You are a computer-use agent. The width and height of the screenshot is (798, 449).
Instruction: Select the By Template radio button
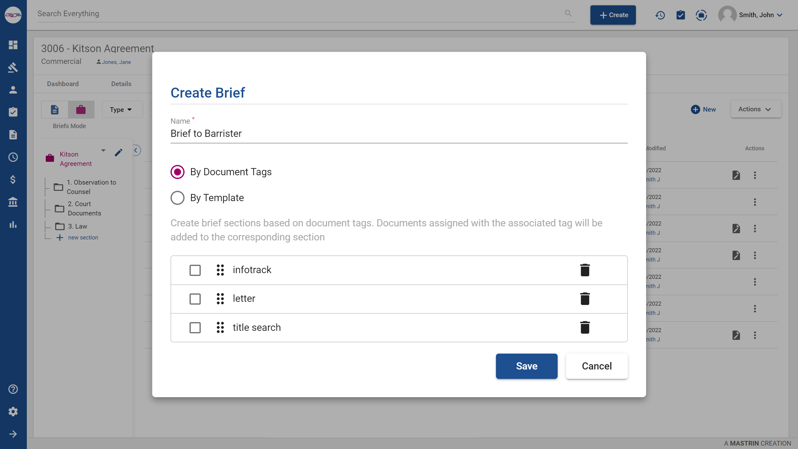(x=178, y=198)
